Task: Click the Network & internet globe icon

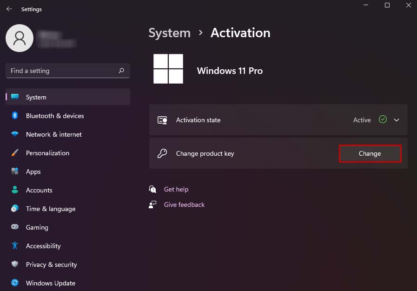Action: [x=14, y=134]
